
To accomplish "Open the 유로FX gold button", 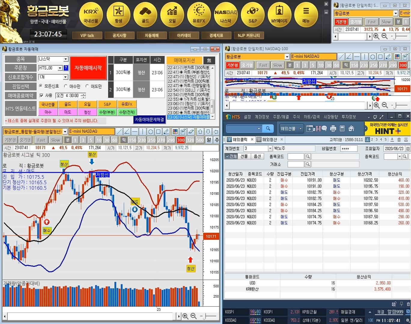I will pyautogui.click(x=199, y=14).
